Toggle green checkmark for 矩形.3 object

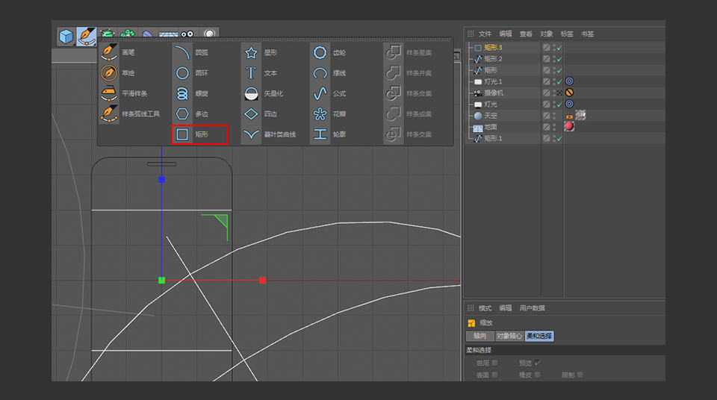click(559, 48)
